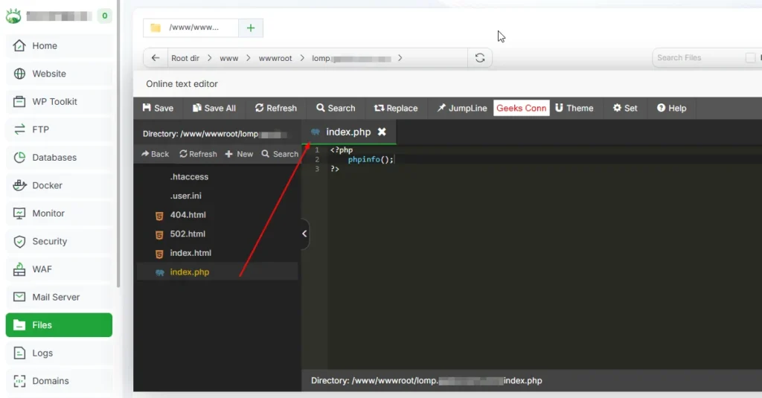The image size is (762, 398).
Task: Add a new file manager tab
Action: [x=251, y=28]
